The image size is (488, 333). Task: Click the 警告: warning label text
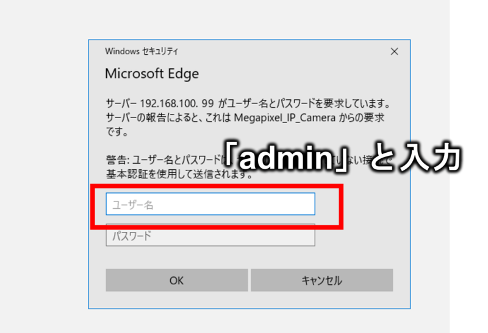click(x=118, y=160)
